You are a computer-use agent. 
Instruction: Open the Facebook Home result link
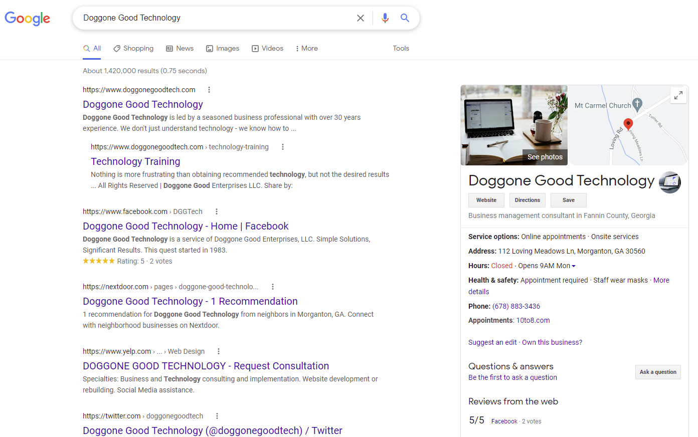pyautogui.click(x=186, y=226)
